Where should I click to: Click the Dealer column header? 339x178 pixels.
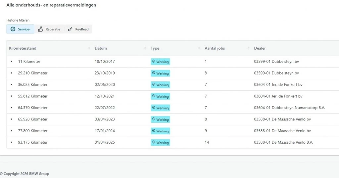[260, 48]
